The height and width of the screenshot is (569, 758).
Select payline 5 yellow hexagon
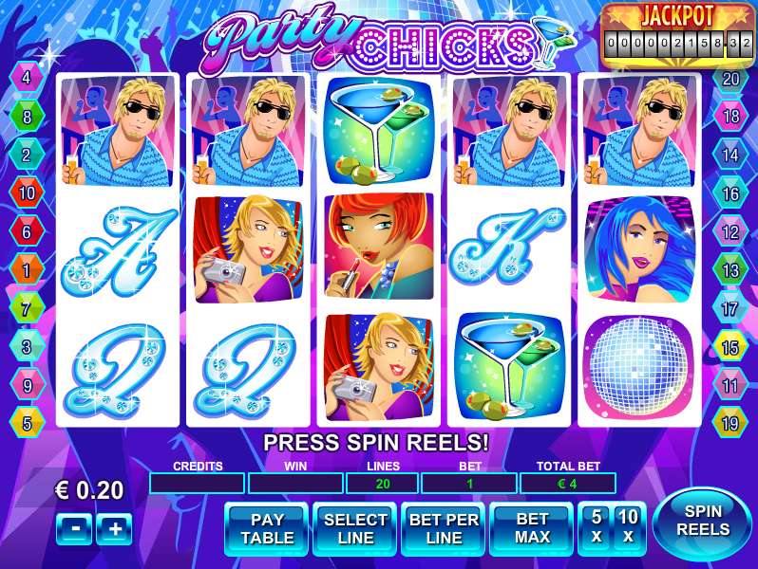click(x=27, y=423)
